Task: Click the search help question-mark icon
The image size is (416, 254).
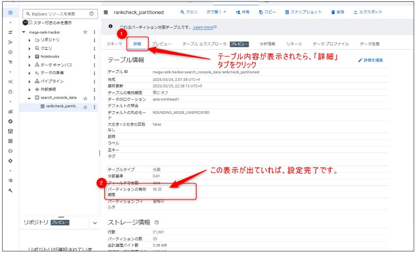Action: [x=92, y=14]
